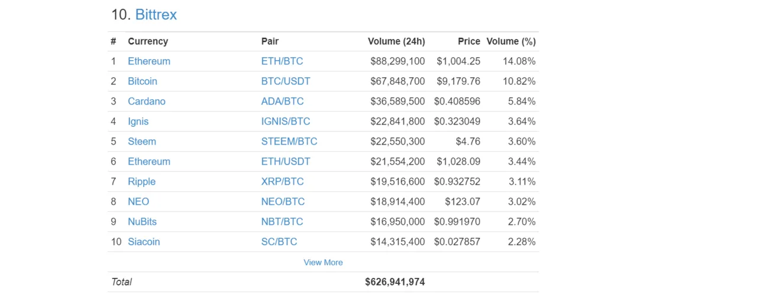Click the $0.932752 price cell

(x=457, y=182)
